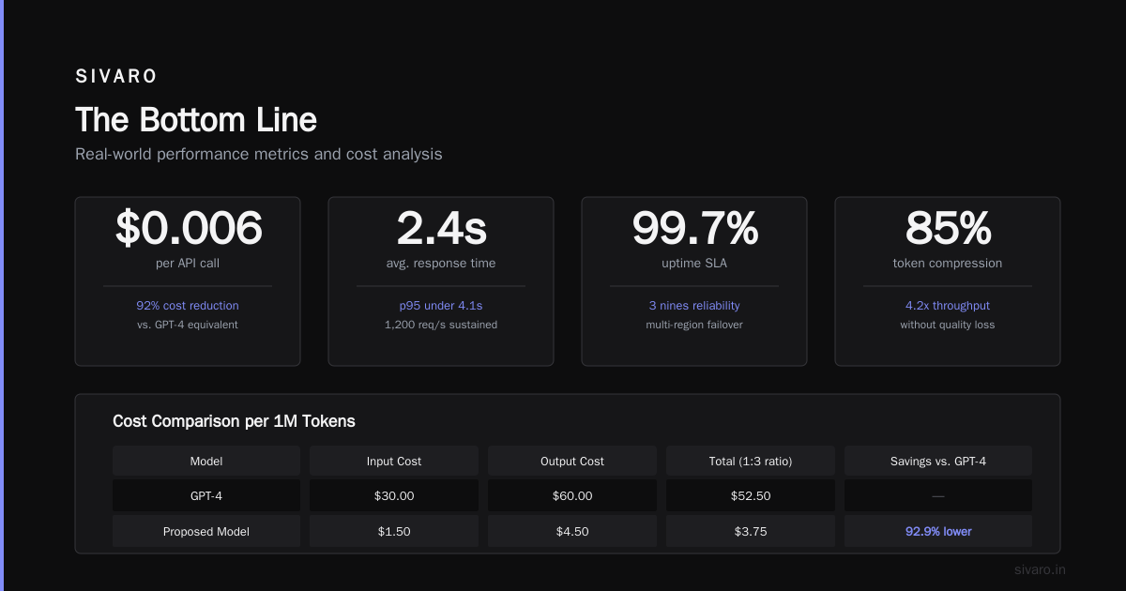The width and height of the screenshot is (1126, 591).
Task: Select the Model column header
Action: (x=206, y=461)
